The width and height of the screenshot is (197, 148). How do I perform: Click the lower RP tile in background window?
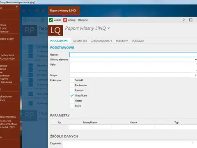[30, 116]
